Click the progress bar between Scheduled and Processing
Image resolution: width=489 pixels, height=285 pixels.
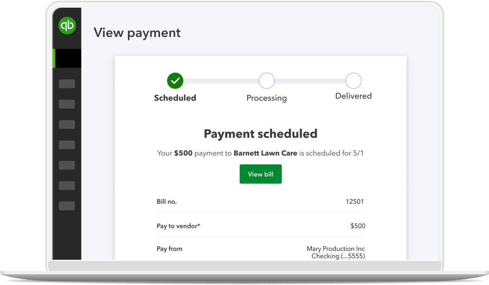point(221,81)
